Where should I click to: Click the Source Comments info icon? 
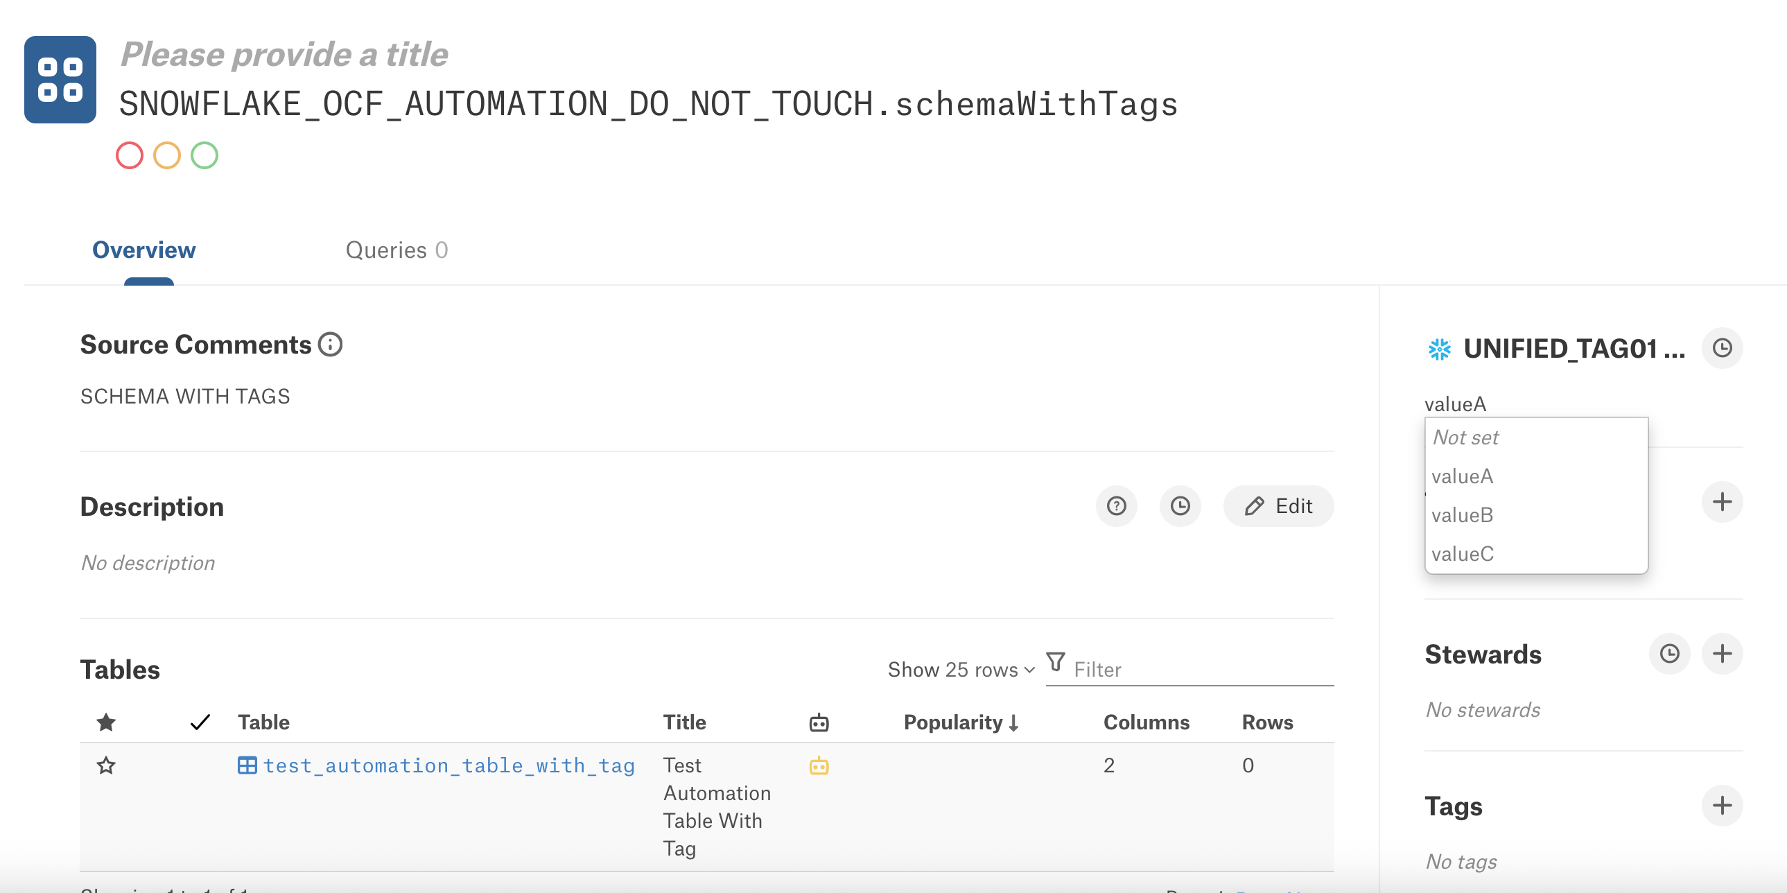point(330,344)
